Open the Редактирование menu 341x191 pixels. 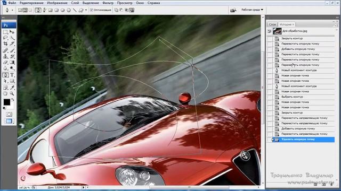pos(31,3)
